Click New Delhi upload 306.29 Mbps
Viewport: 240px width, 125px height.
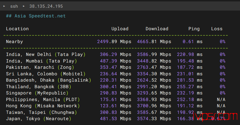pyautogui.click(x=115, y=55)
